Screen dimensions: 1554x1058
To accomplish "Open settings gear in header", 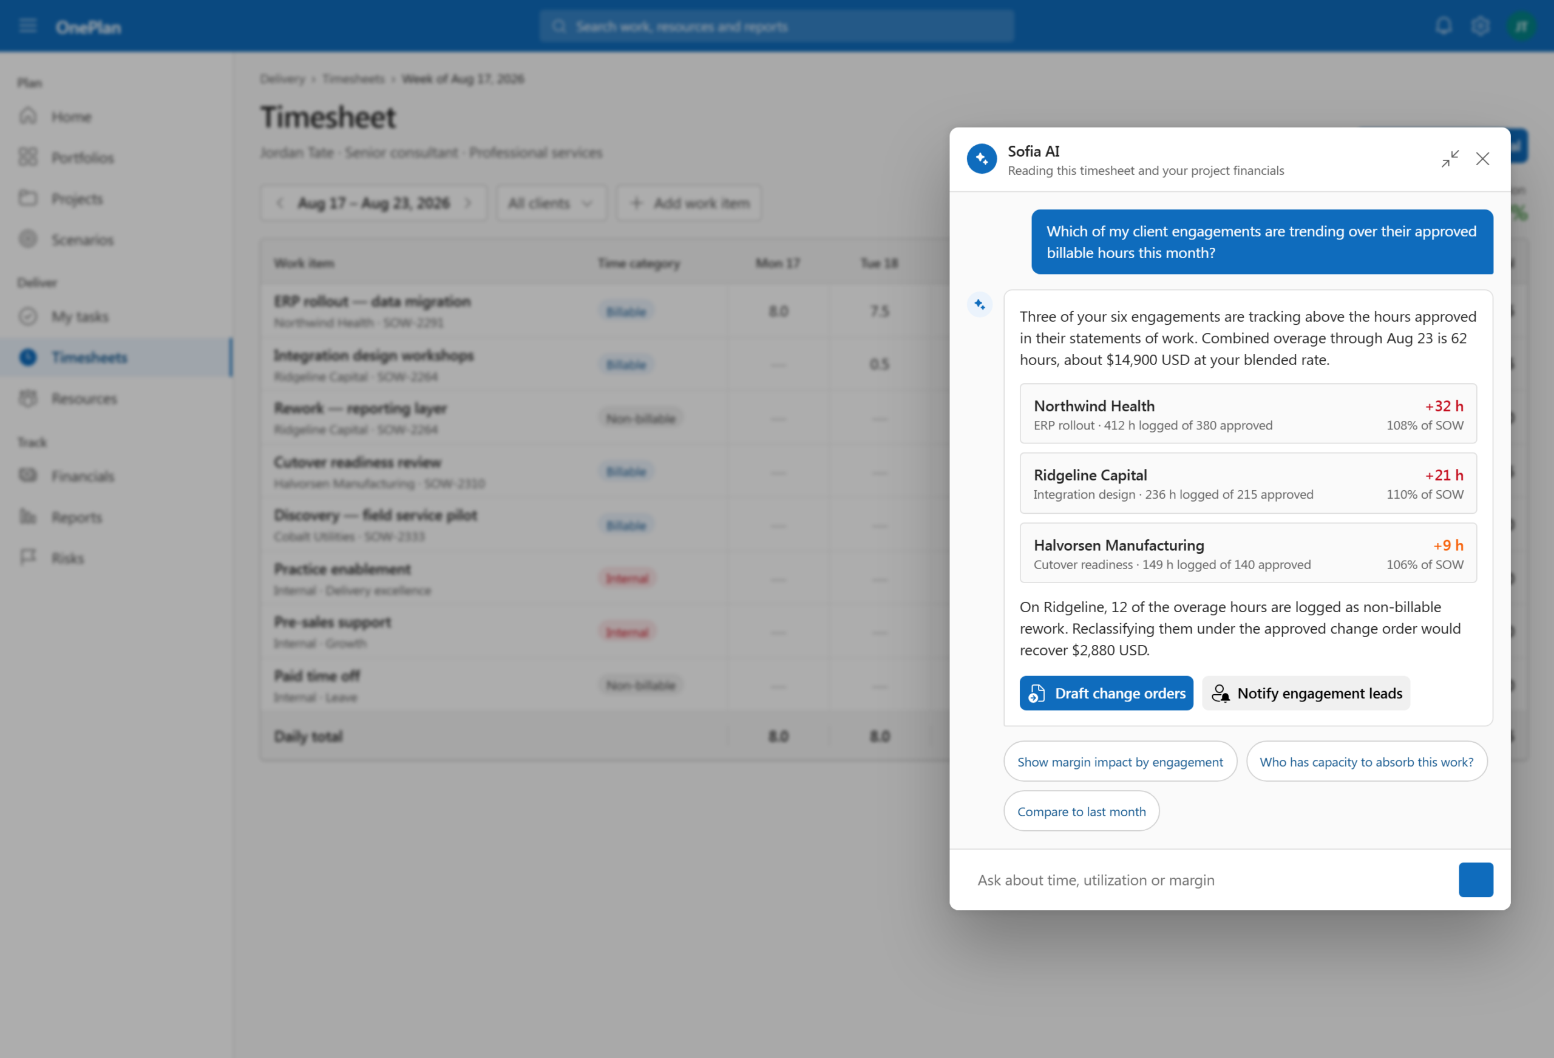I will point(1481,26).
